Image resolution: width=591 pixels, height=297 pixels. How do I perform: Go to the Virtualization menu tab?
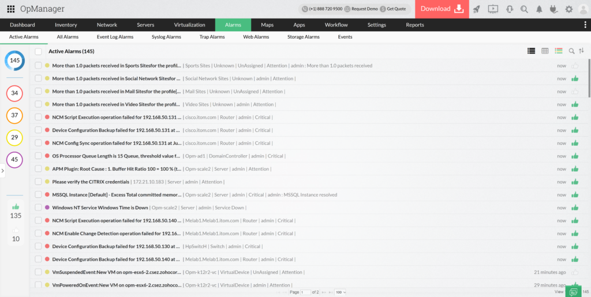coord(189,25)
